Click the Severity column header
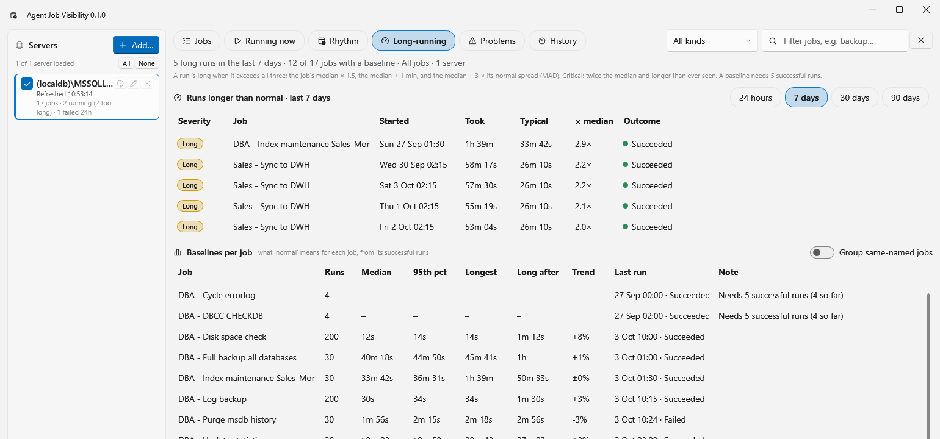This screenshot has width=940, height=439. 194,121
